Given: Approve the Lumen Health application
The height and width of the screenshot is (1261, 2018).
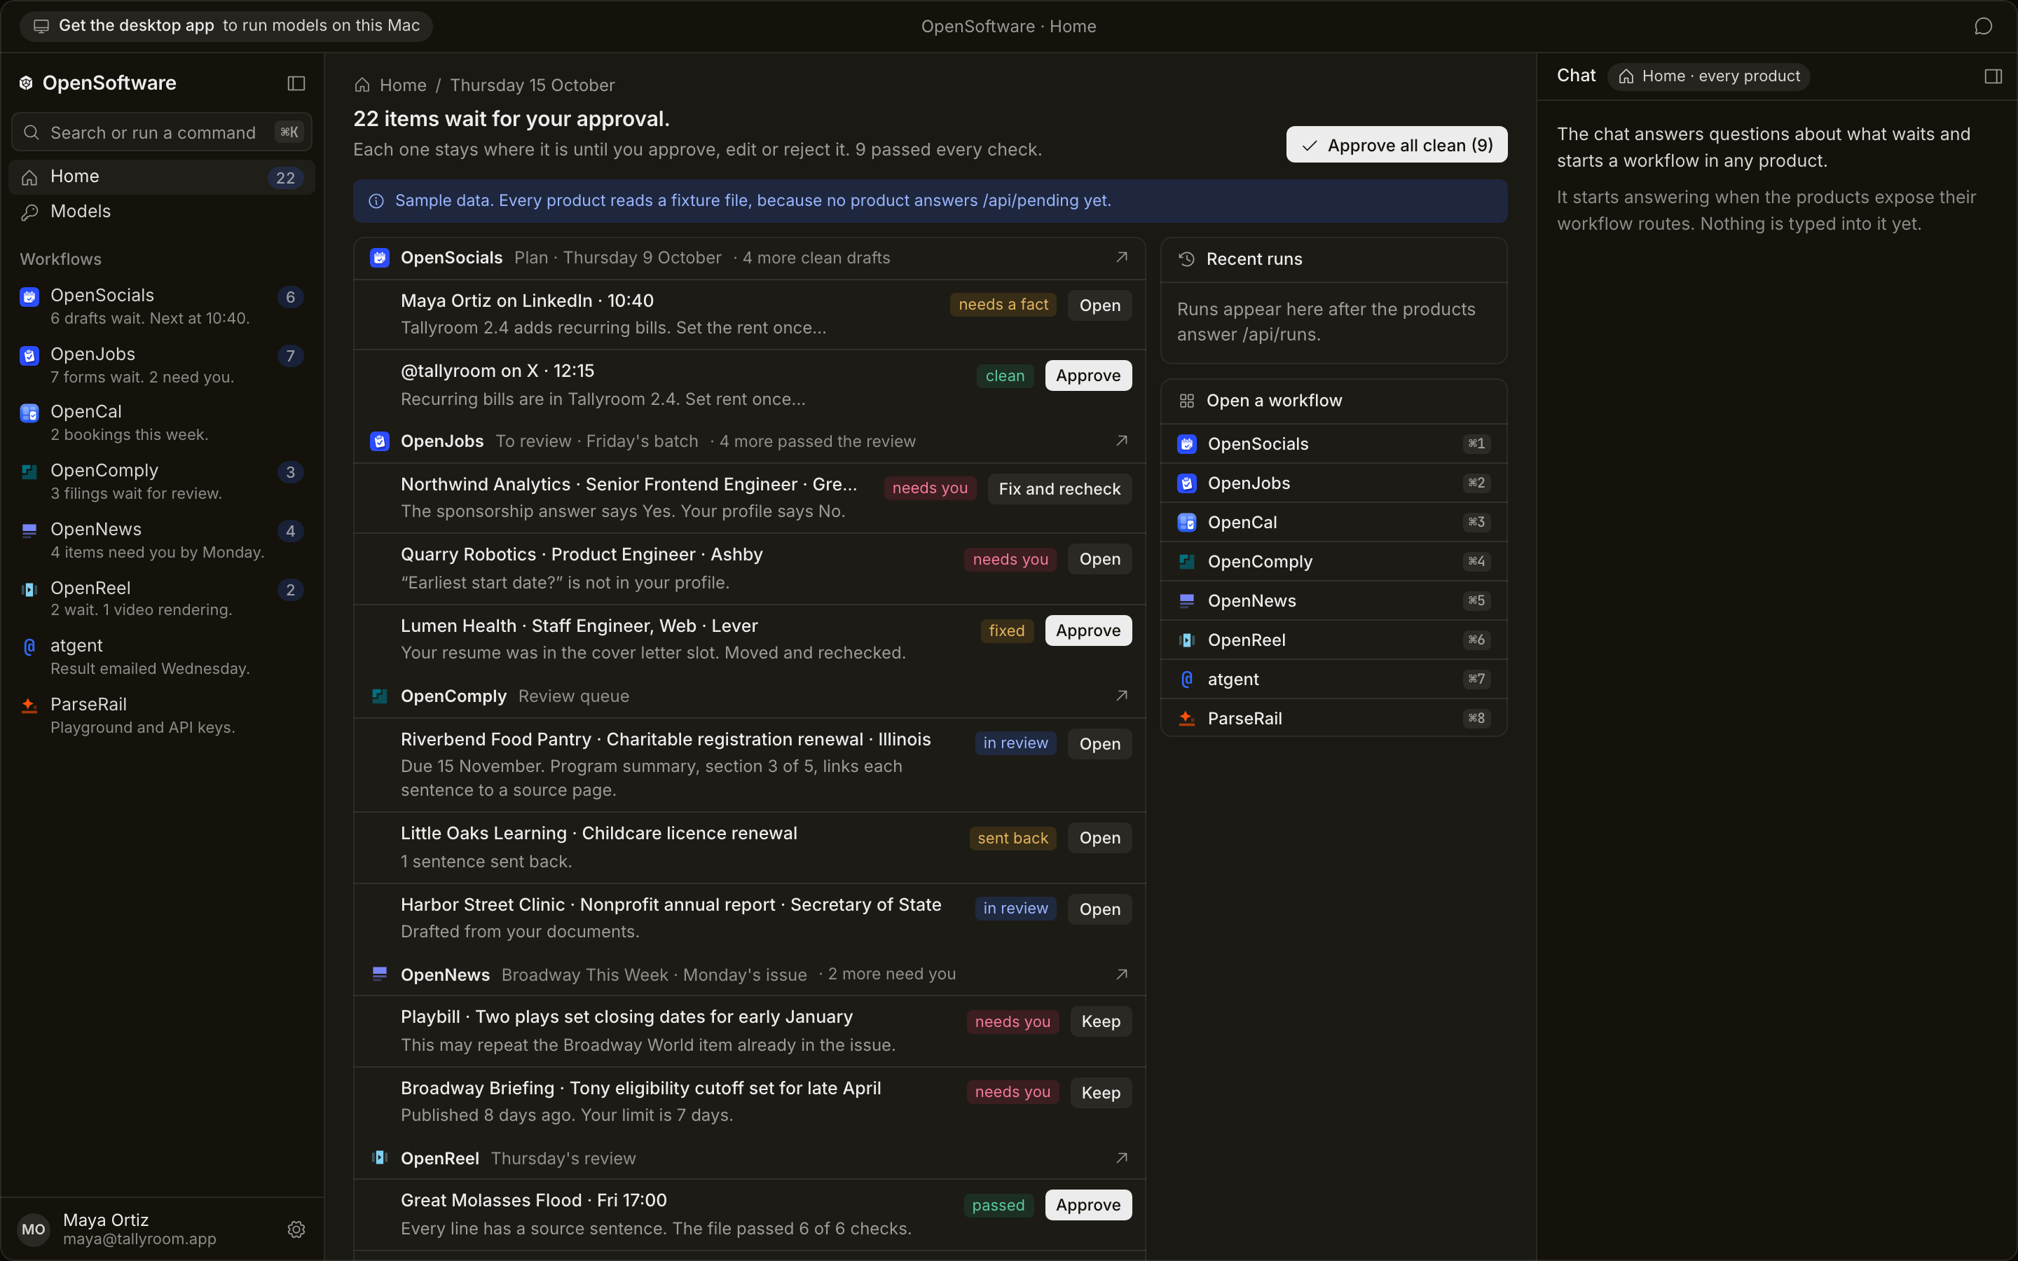Looking at the screenshot, I should [x=1088, y=630].
